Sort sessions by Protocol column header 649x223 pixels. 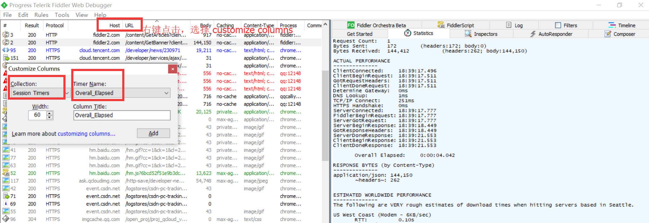coord(55,26)
